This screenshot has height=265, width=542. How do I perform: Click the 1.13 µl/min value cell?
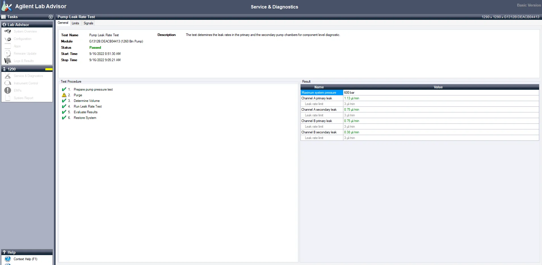(x=441, y=98)
